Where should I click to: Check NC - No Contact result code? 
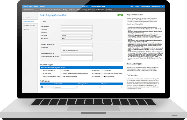(x=42, y=73)
